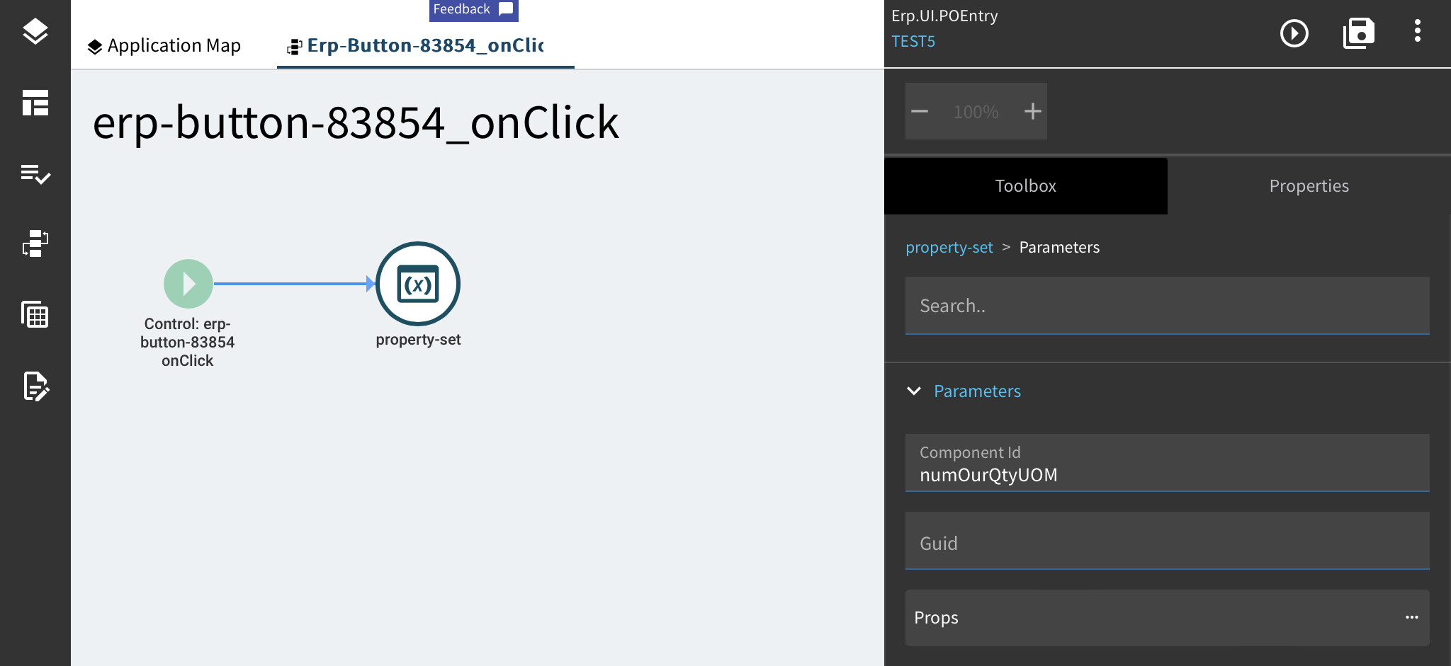
Task: Switch to the Toolbox tab
Action: click(1025, 186)
